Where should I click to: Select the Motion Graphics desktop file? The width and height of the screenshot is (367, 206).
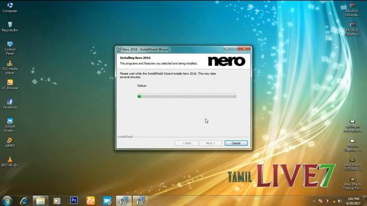click(x=352, y=145)
